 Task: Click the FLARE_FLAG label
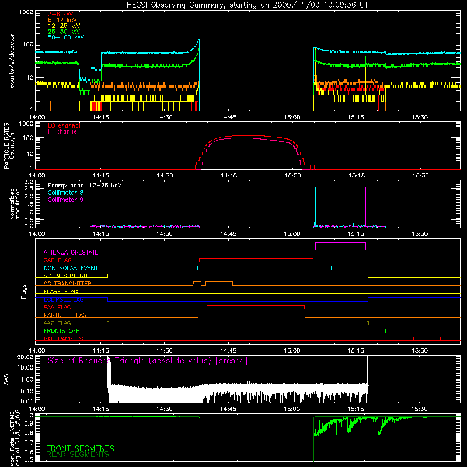tap(61, 291)
